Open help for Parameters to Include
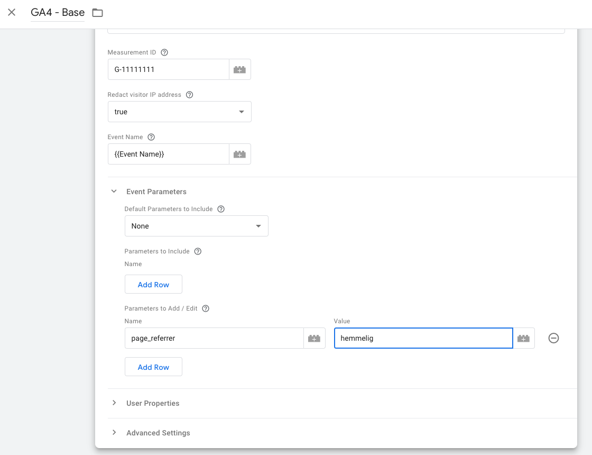Viewport: 592px width, 455px height. click(198, 251)
